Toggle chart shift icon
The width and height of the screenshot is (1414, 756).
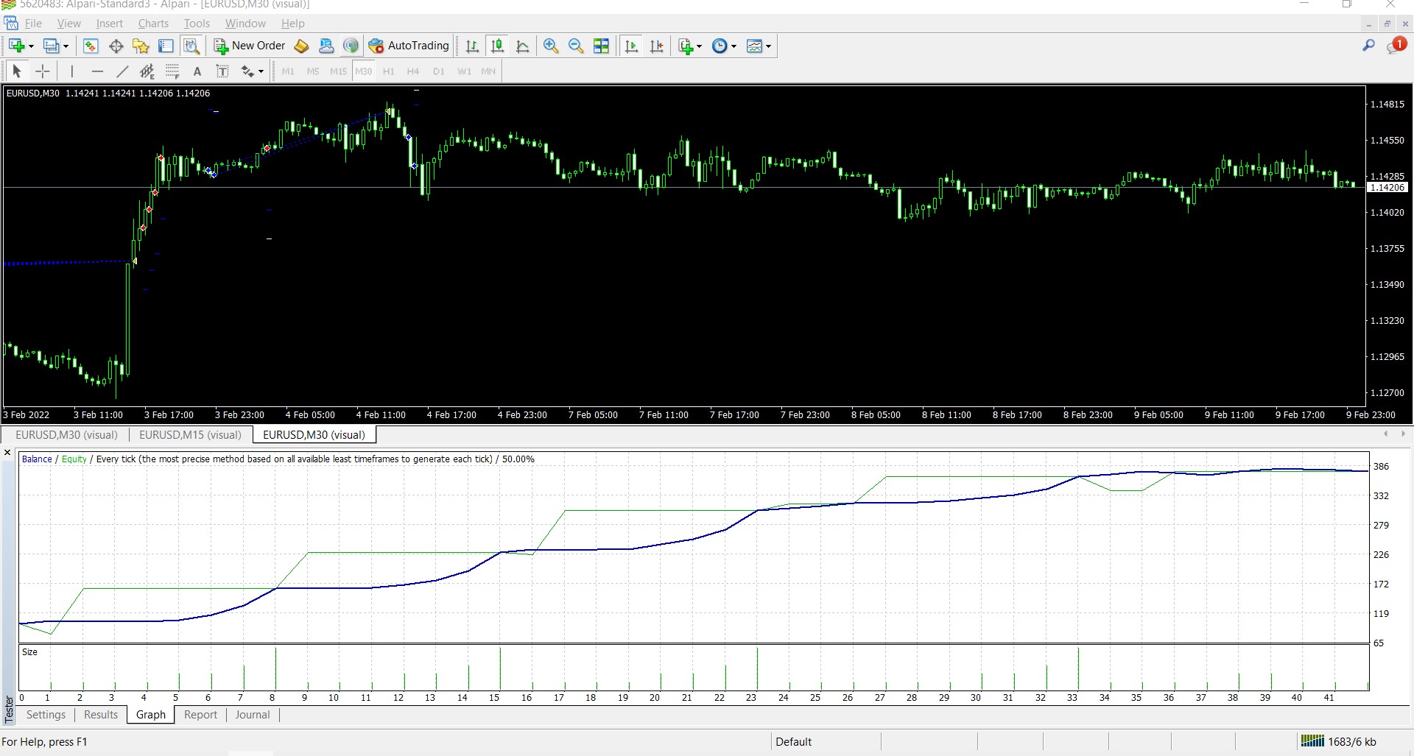656,46
